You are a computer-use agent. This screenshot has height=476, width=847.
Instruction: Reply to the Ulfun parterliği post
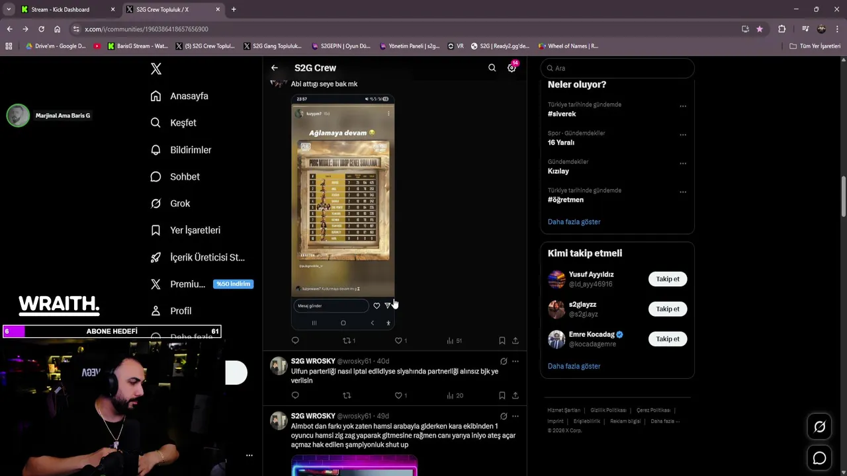pyautogui.click(x=295, y=395)
